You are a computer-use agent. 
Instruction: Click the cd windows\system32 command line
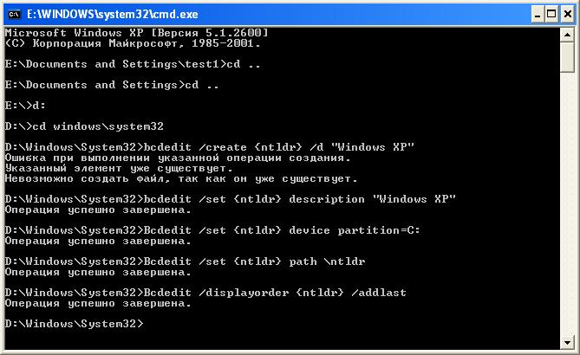click(x=84, y=126)
